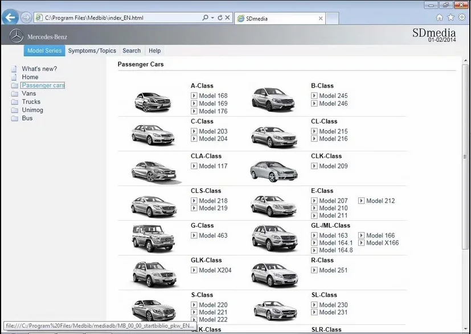This screenshot has width=471, height=334.
Task: Open Model 245 of B-Class
Action: click(333, 96)
